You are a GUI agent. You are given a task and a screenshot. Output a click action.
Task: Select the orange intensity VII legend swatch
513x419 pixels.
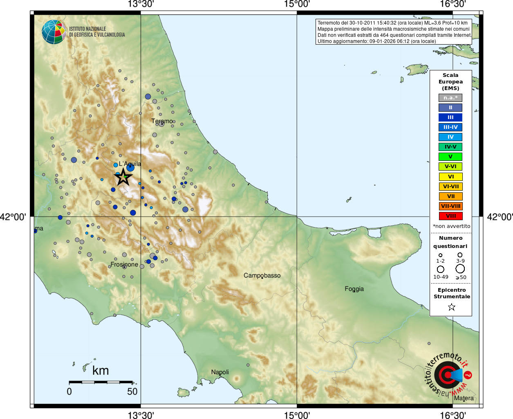click(450, 196)
